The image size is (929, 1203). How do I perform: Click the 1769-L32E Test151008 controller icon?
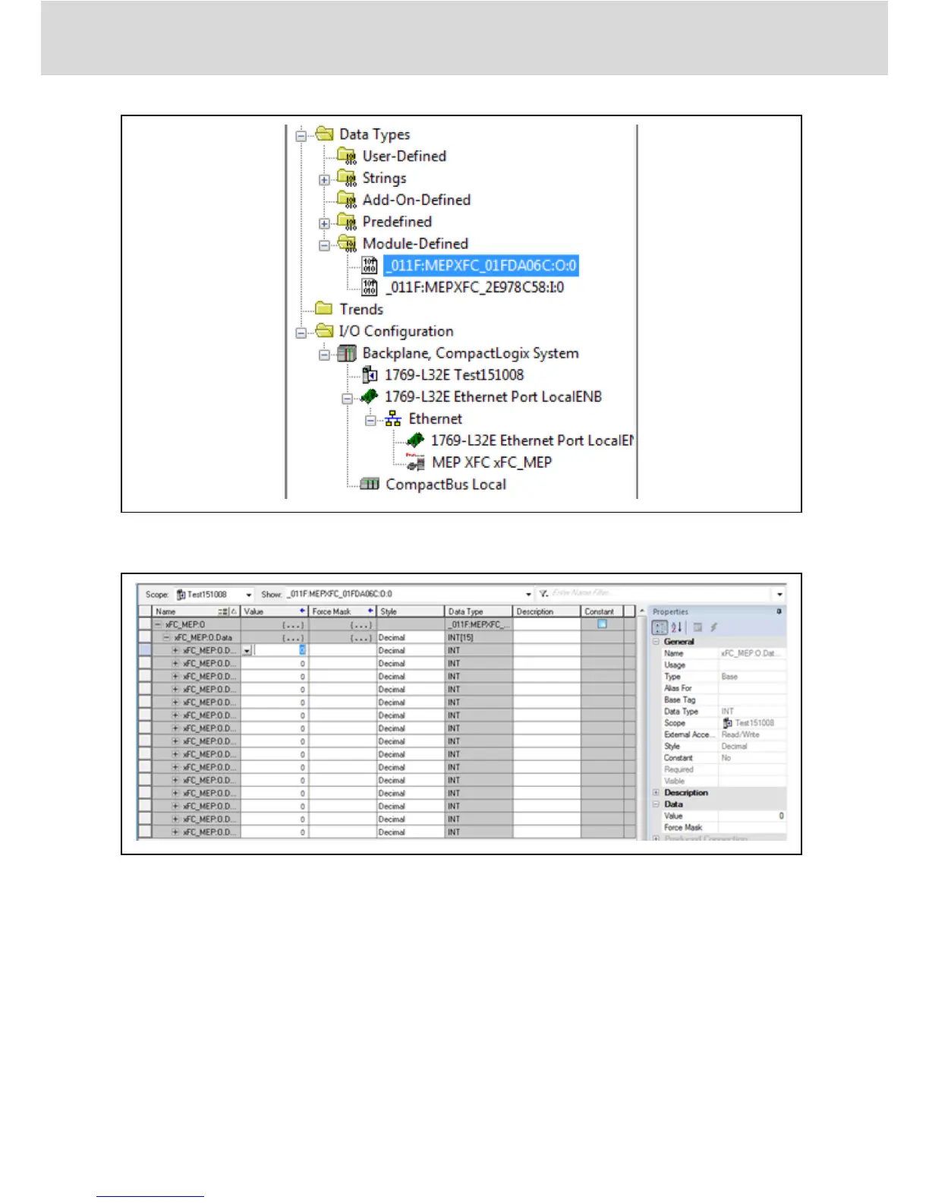tap(370, 375)
